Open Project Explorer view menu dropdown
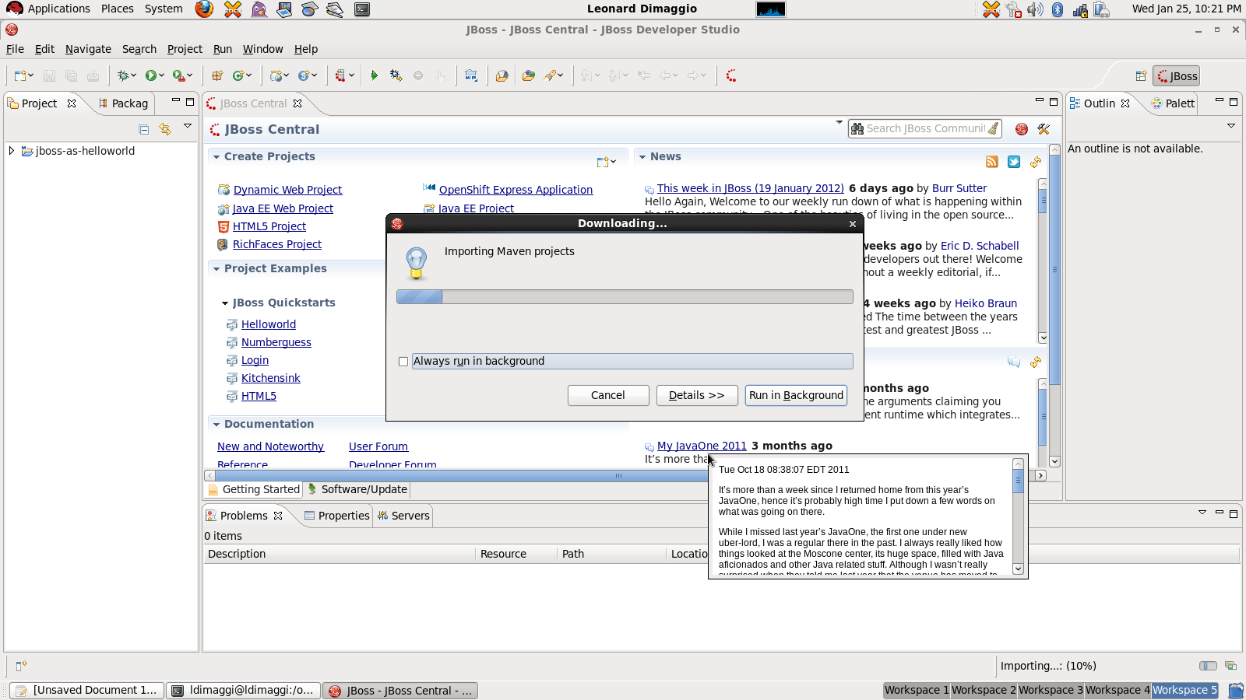 [x=188, y=126]
